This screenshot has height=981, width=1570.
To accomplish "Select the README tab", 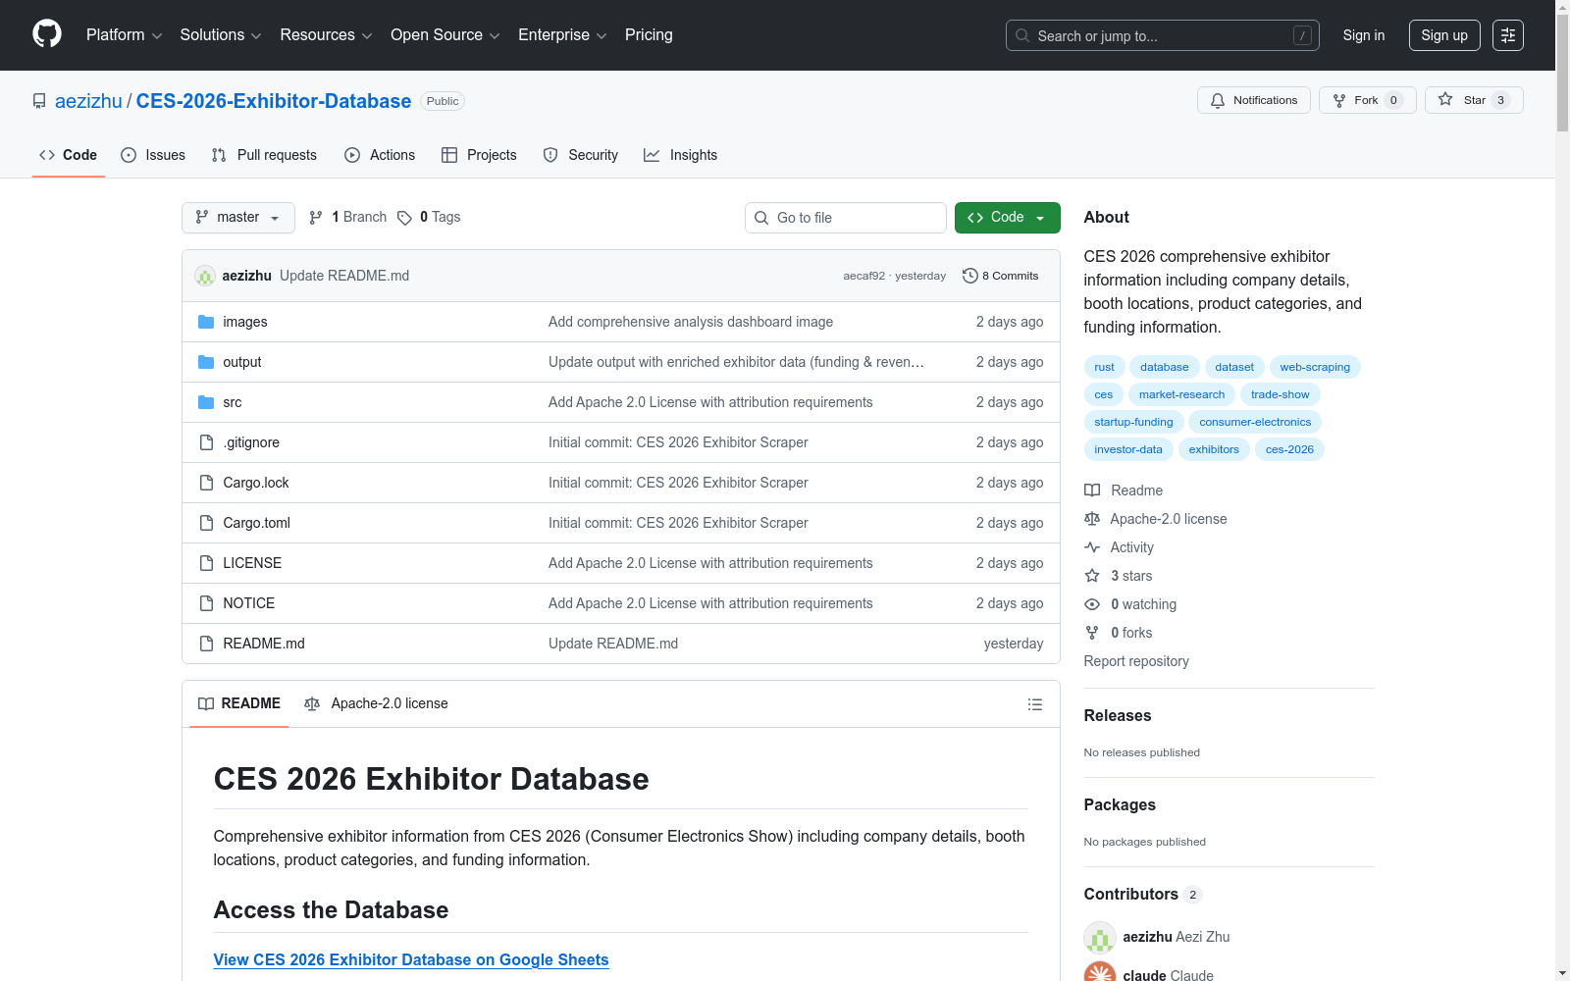I will coord(239,703).
